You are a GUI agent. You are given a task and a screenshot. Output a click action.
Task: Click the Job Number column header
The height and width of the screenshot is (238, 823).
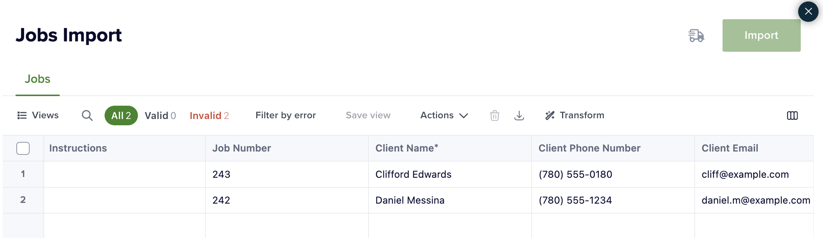[x=242, y=148]
